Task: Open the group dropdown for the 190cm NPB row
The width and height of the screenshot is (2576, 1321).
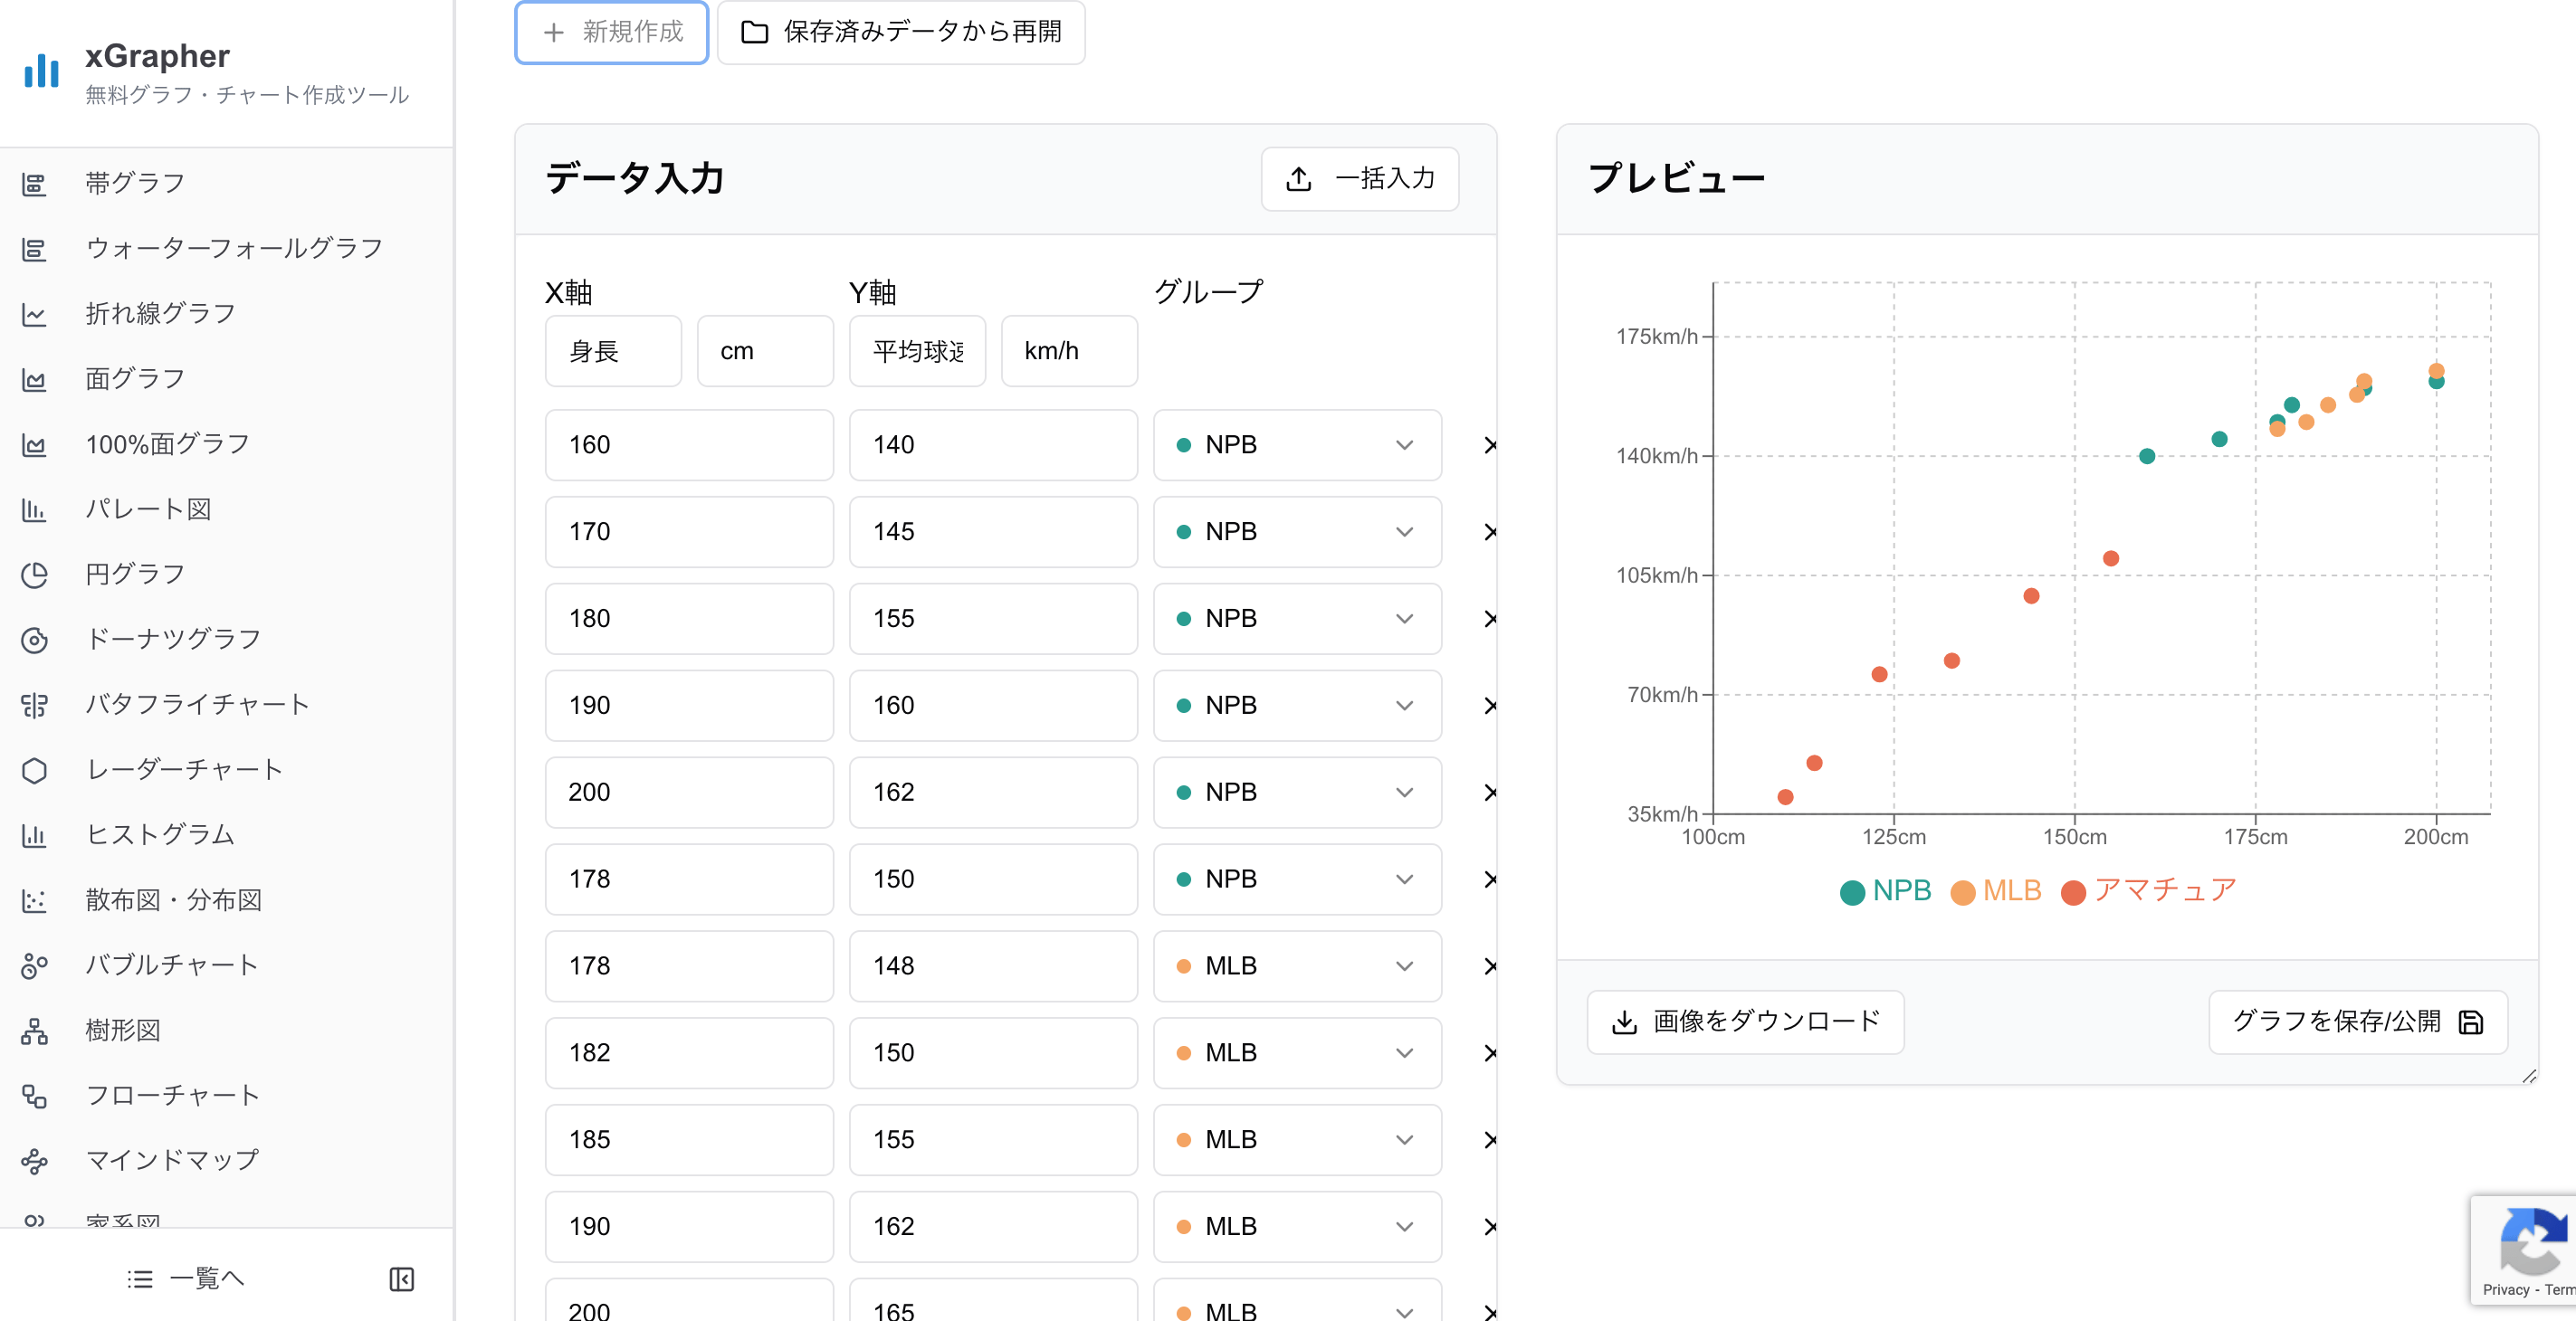Action: click(x=1296, y=705)
